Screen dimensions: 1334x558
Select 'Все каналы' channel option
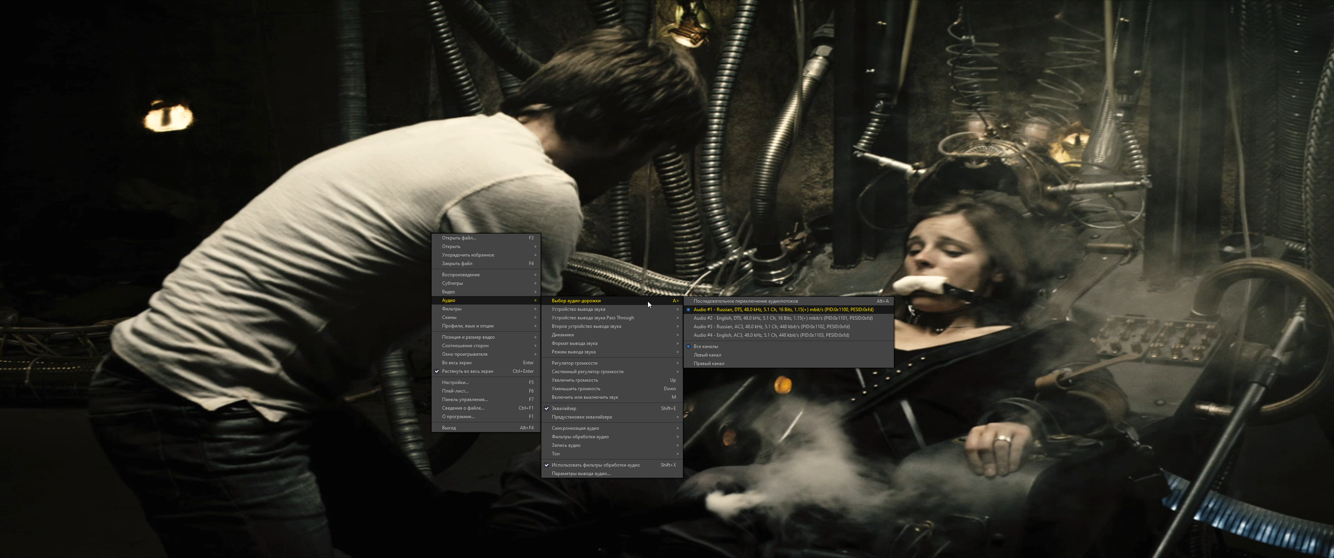pyautogui.click(x=788, y=346)
